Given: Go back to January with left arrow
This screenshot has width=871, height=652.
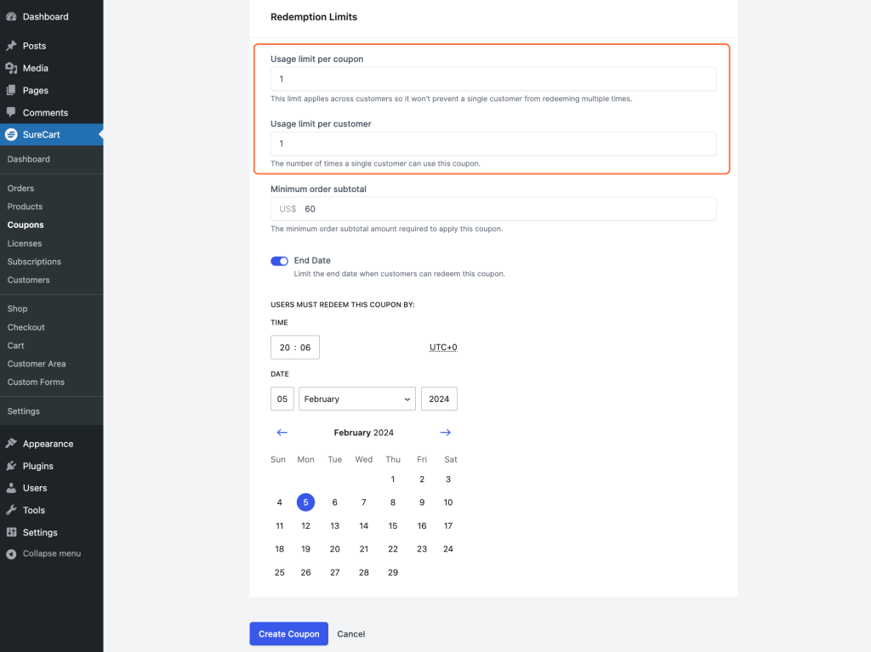Looking at the screenshot, I should tap(282, 433).
